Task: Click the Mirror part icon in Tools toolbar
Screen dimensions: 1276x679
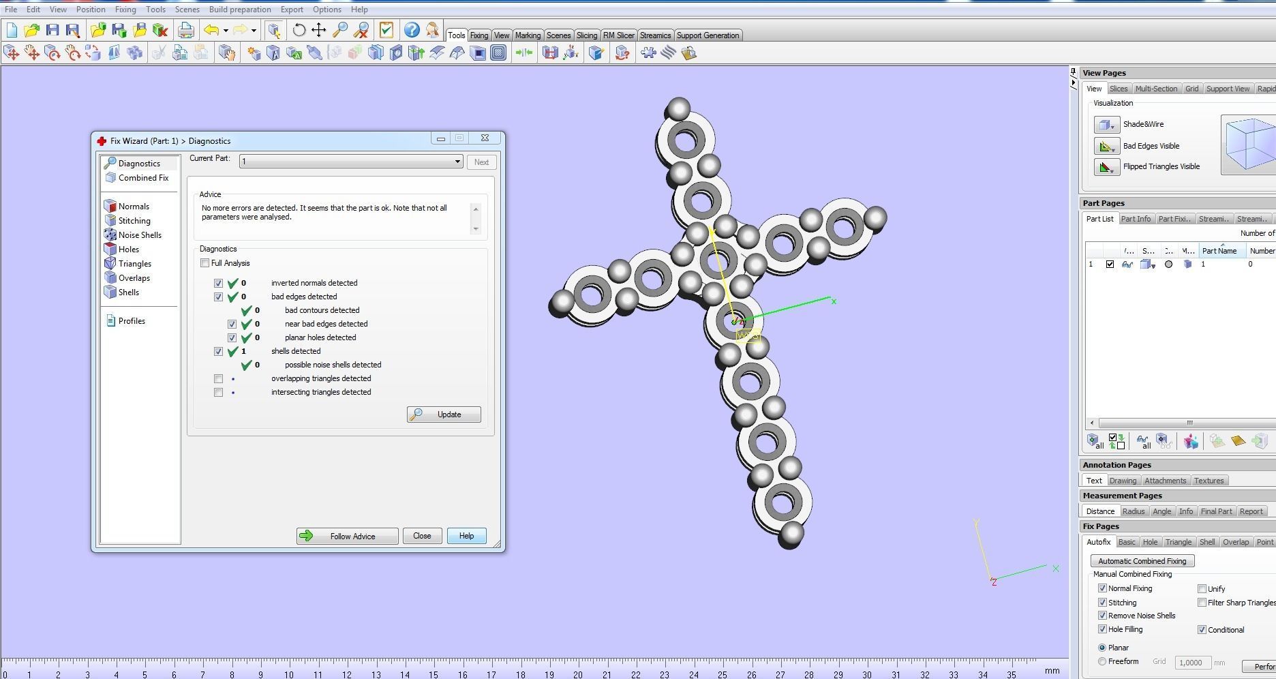Action: (x=114, y=52)
